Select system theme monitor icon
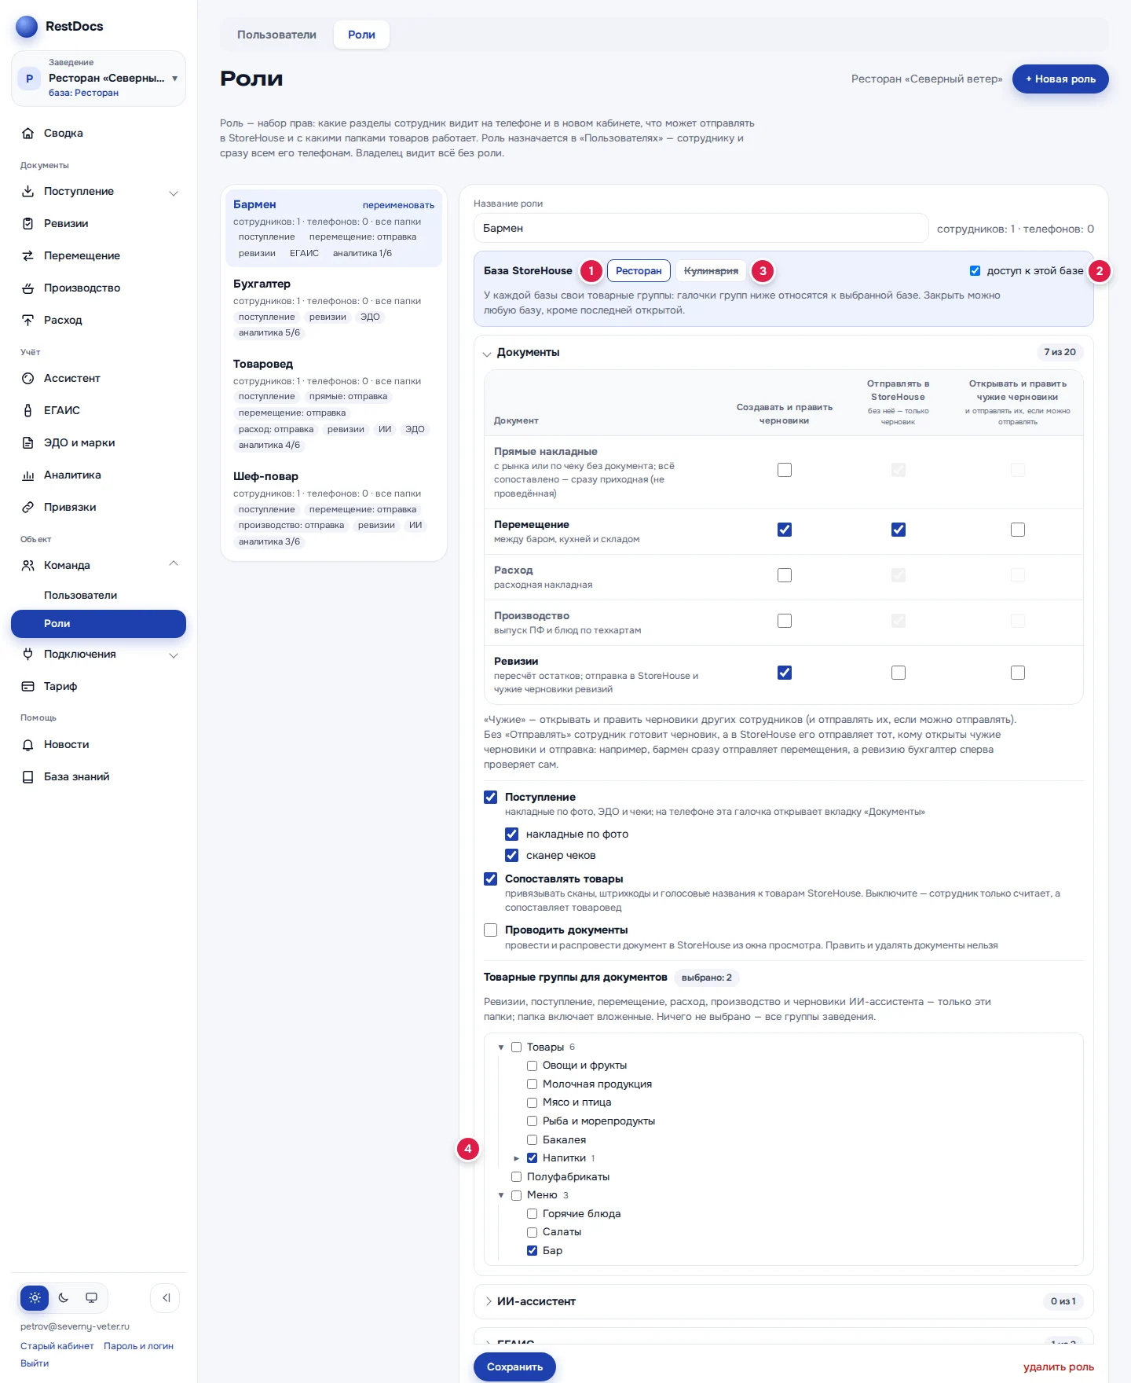This screenshot has height=1383, width=1131. click(92, 1298)
